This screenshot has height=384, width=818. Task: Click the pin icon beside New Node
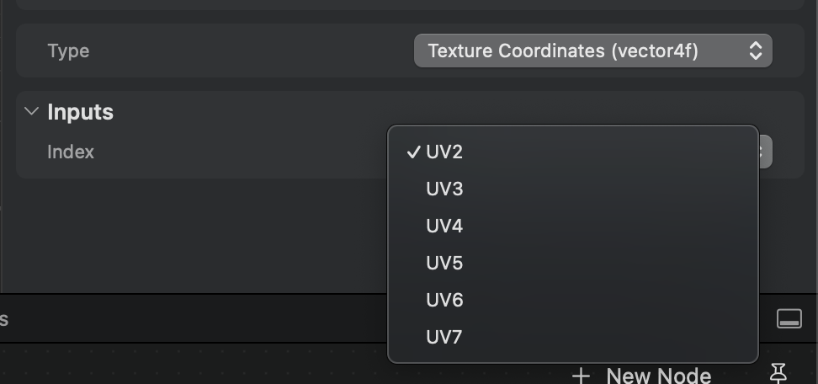click(x=778, y=374)
